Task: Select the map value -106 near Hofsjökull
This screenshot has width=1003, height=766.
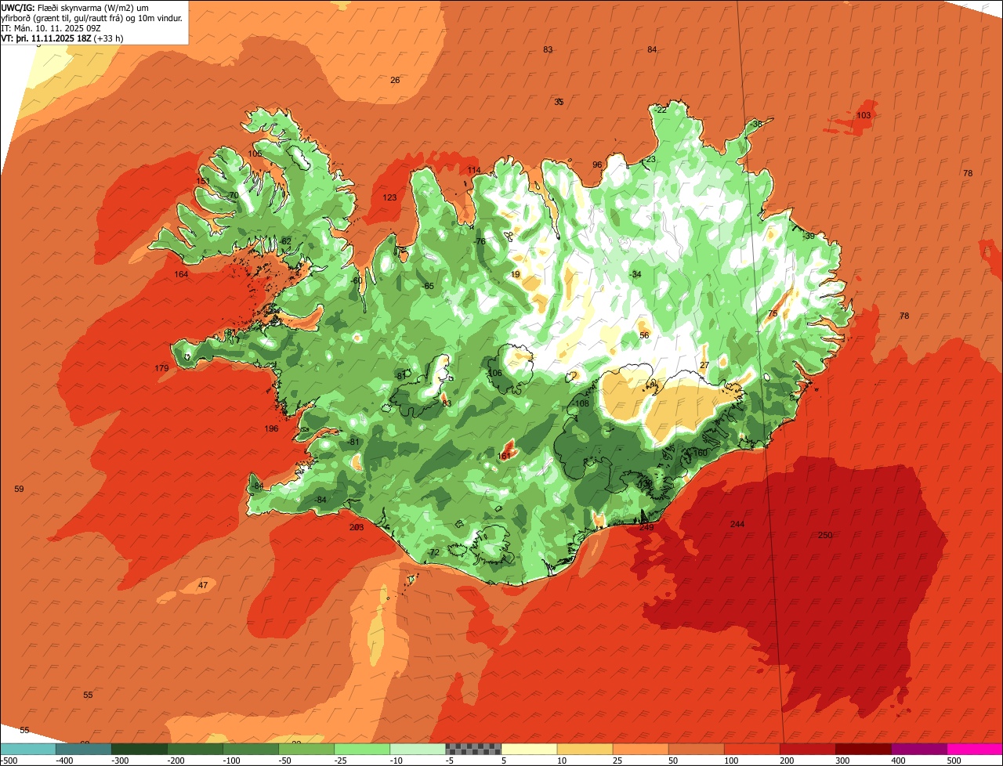Action: tap(494, 373)
